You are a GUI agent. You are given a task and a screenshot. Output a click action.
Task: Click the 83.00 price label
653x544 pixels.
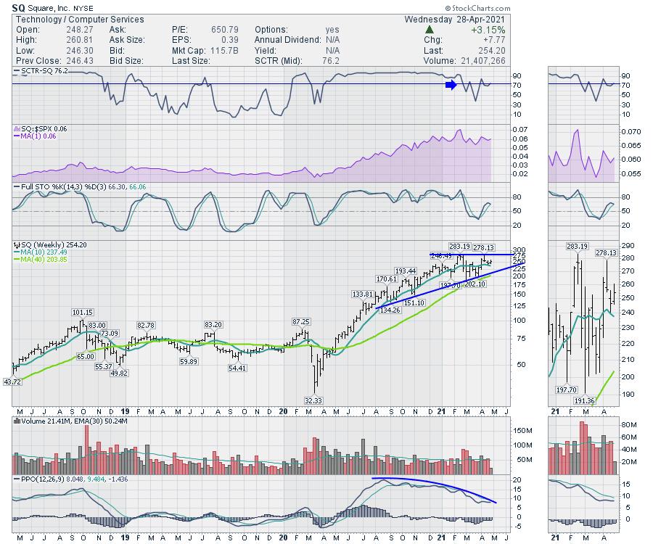point(97,325)
